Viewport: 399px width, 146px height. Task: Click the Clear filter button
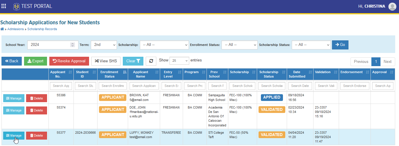click(133, 61)
